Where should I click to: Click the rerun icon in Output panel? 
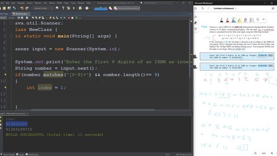coord(1,117)
